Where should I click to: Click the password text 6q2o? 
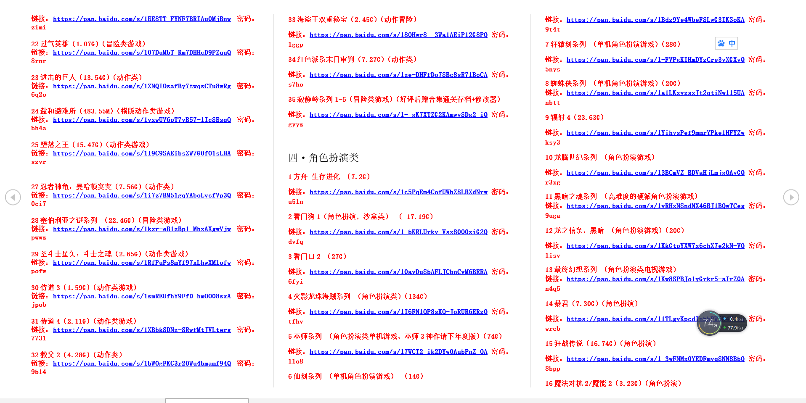(39, 95)
